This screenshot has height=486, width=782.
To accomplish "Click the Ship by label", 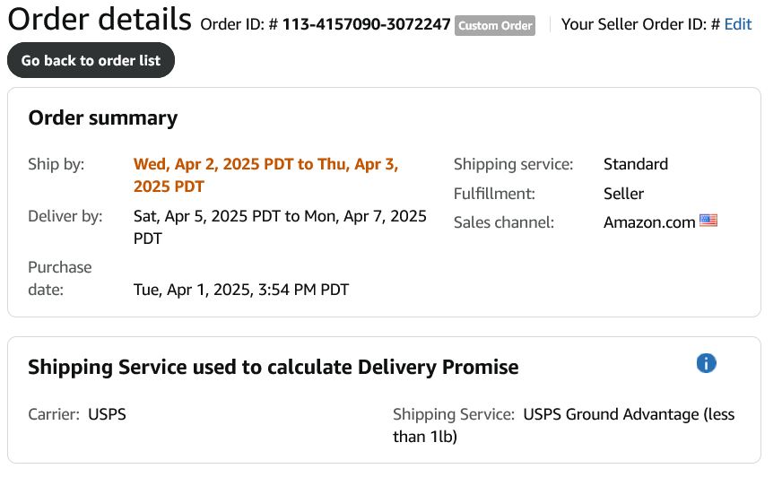I will coord(56,164).
